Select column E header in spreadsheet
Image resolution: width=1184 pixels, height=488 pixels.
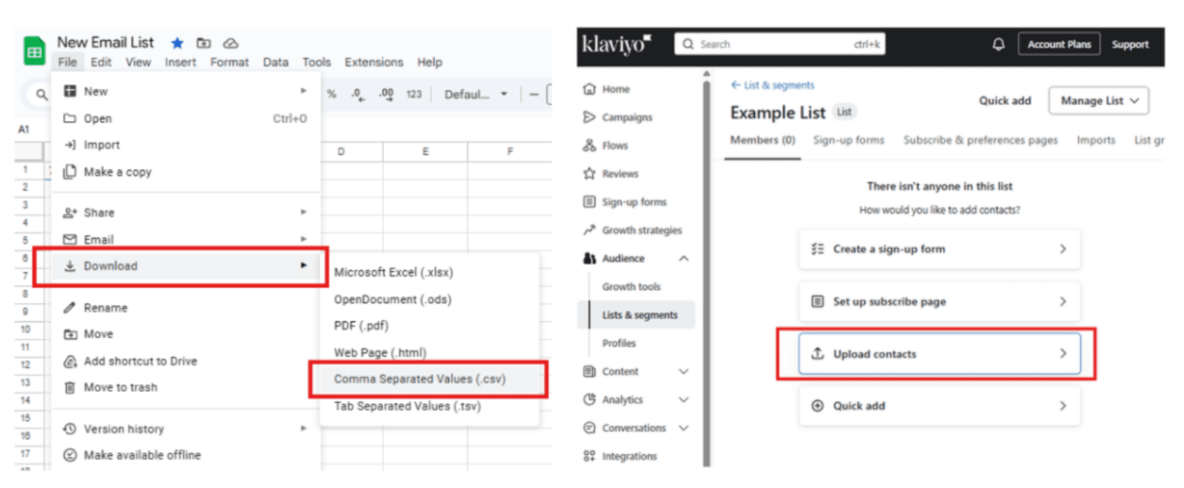(425, 152)
